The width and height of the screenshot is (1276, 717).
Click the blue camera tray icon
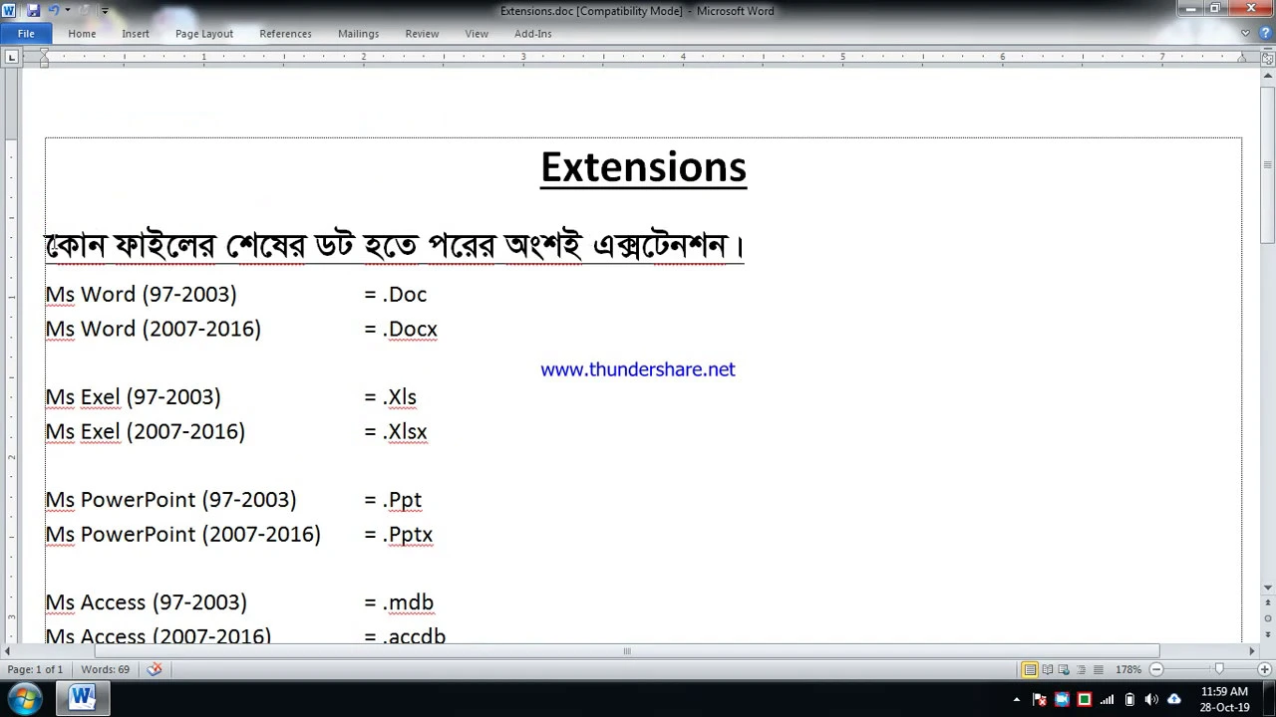1062,699
